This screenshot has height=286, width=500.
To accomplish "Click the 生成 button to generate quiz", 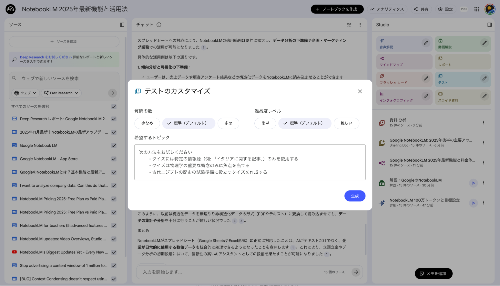I will [355, 196].
